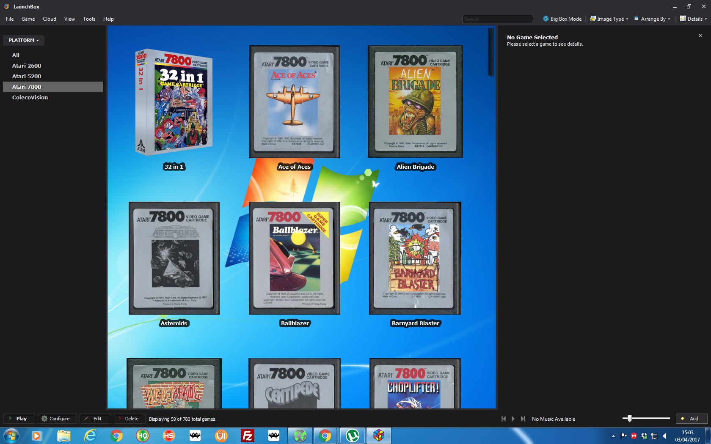Open the Tools menu
Image resolution: width=711 pixels, height=444 pixels.
click(89, 19)
